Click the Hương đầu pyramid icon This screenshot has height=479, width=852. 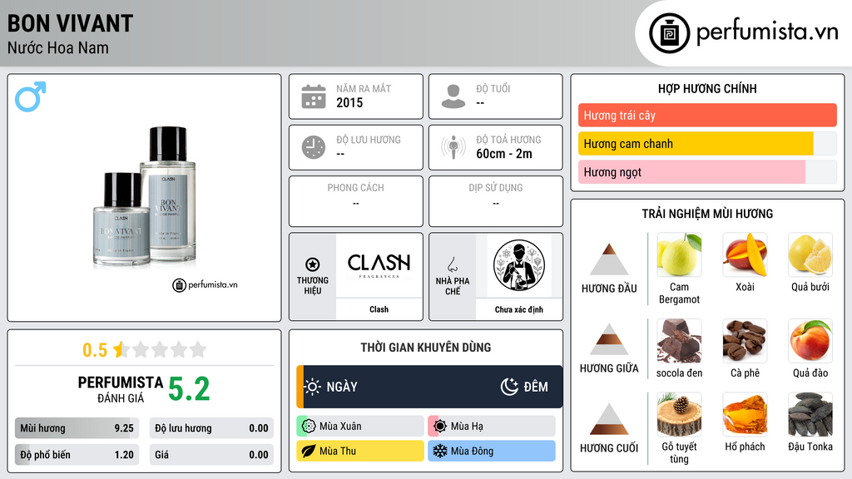coord(609,259)
